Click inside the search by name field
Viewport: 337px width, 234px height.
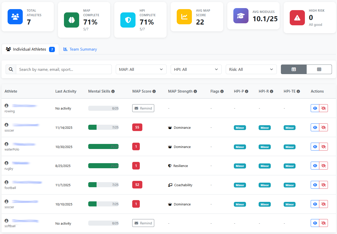(x=63, y=69)
